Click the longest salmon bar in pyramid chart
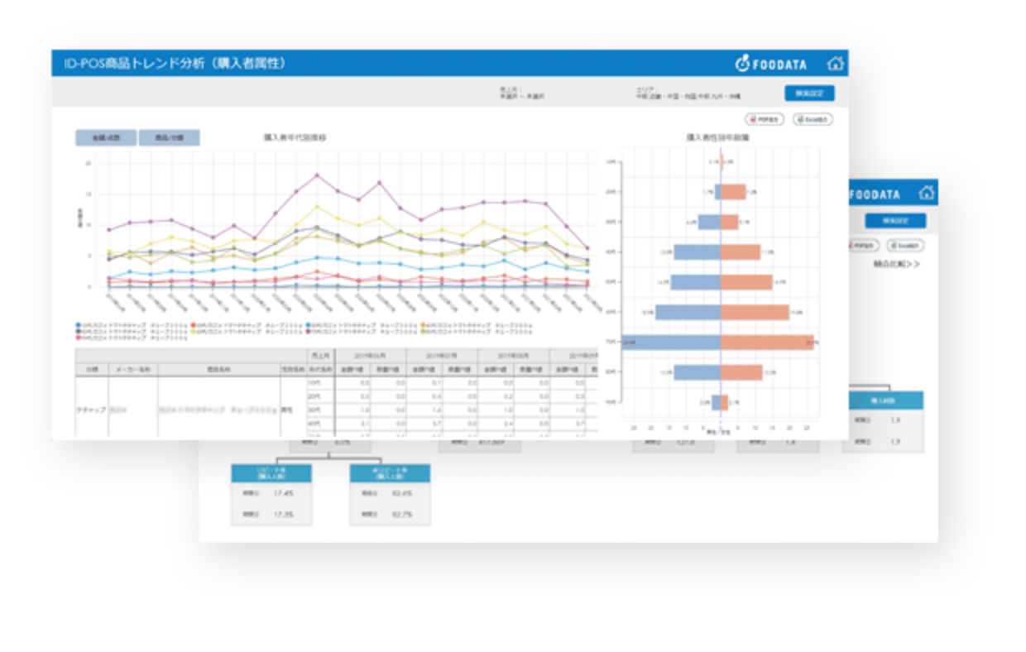This screenshot has height=652, width=1026. [x=767, y=343]
